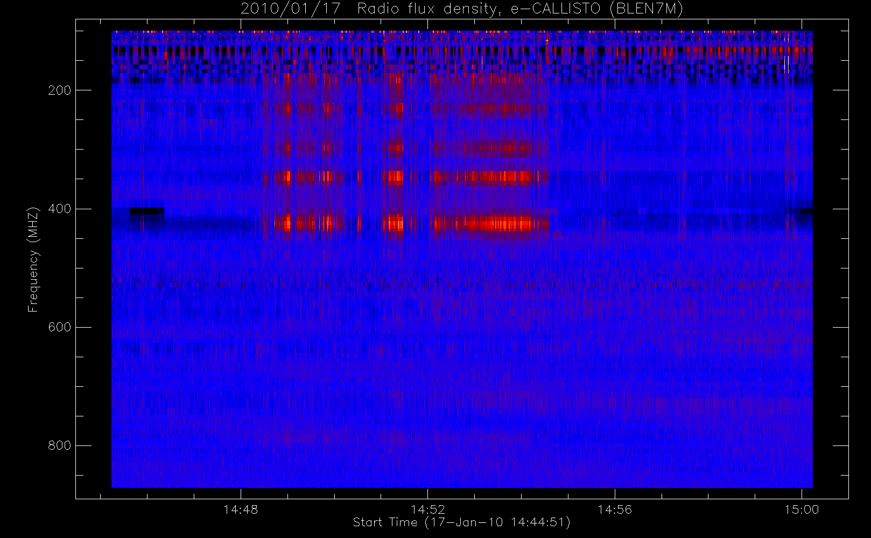Click the 14:52 time tick label
Image resolution: width=871 pixels, height=538 pixels.
(428, 509)
